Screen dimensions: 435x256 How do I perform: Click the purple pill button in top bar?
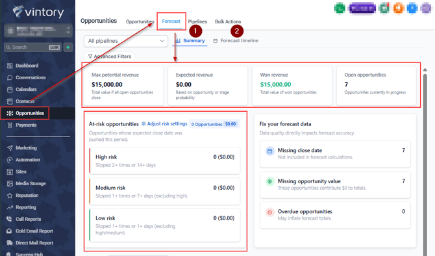pyautogui.click(x=362, y=8)
